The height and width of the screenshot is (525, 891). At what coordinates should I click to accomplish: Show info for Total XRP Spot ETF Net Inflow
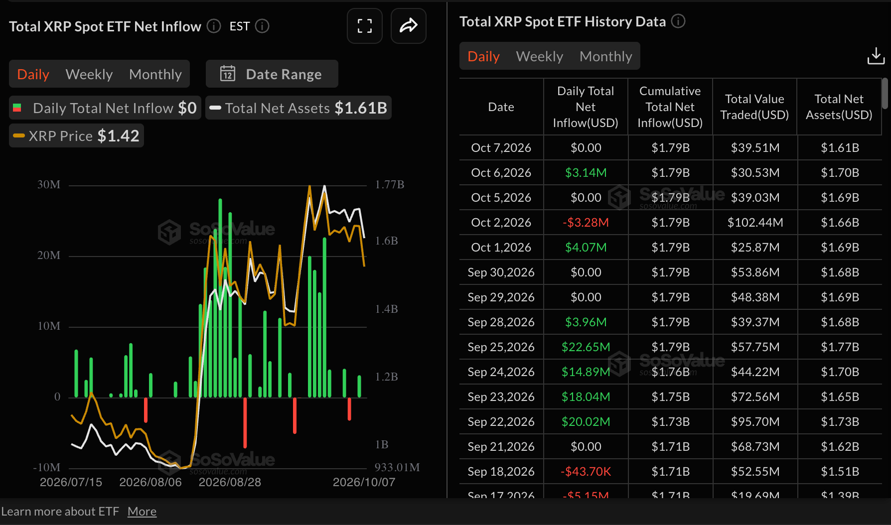214,26
